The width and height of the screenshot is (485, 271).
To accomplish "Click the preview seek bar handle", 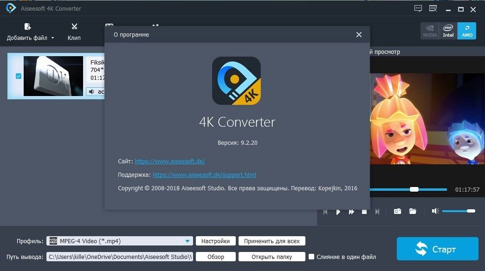I will tap(414, 189).
